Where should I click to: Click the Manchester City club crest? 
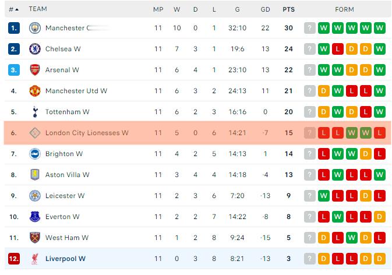[35, 28]
